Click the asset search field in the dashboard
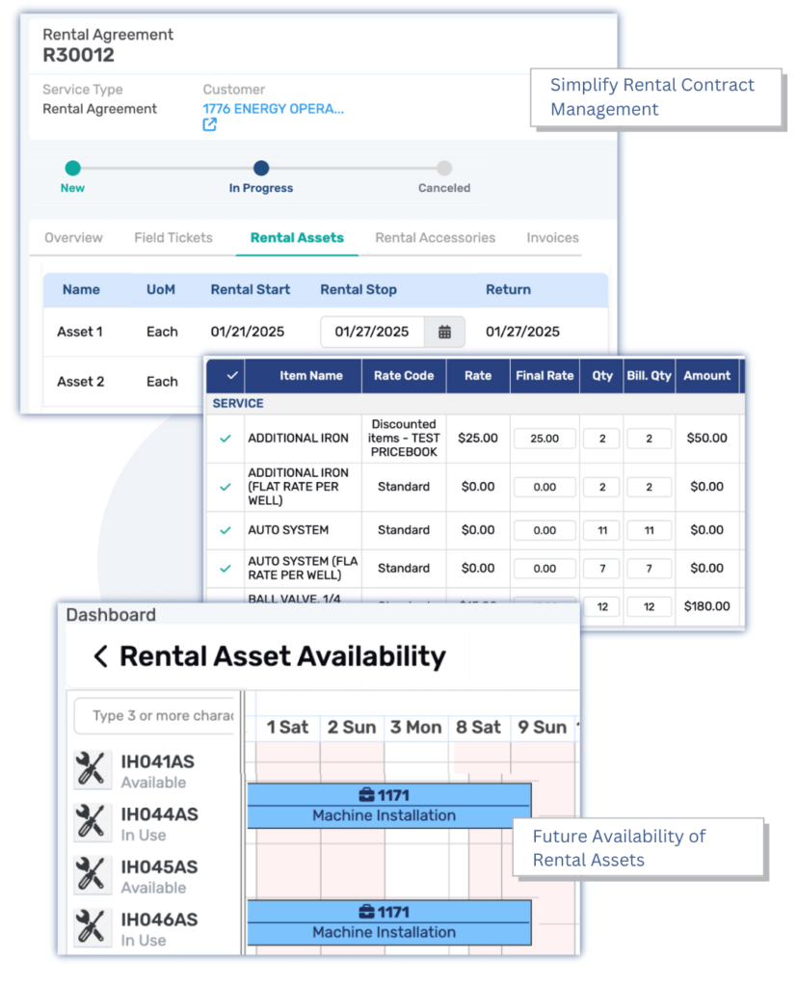This screenshot has width=797, height=987. [154, 716]
